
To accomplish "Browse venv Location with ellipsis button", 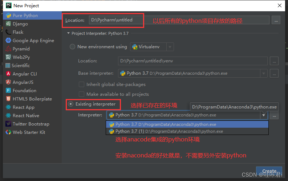I will click(274, 61).
